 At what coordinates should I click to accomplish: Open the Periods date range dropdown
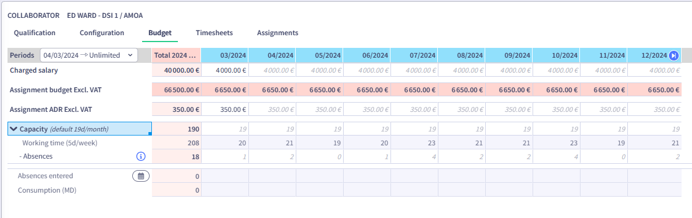tap(89, 55)
